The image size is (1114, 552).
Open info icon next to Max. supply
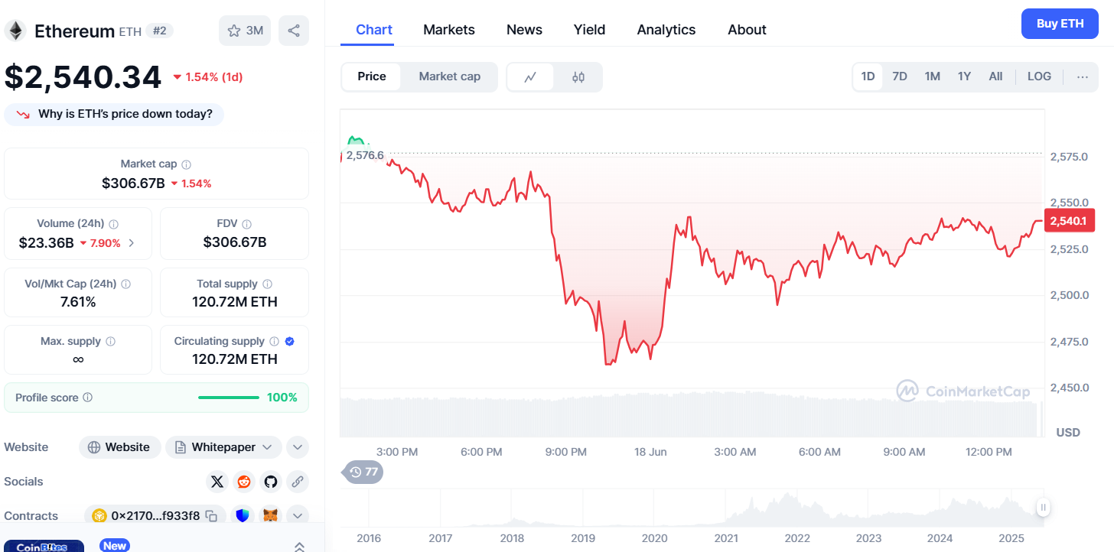[110, 342]
